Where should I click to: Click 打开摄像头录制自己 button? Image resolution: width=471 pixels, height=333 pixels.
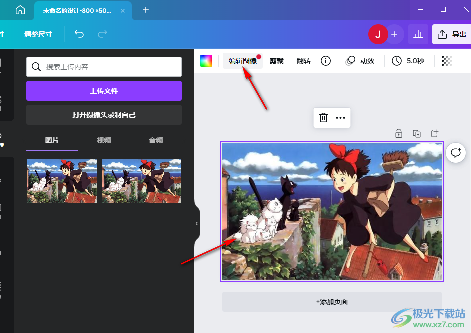click(x=104, y=115)
